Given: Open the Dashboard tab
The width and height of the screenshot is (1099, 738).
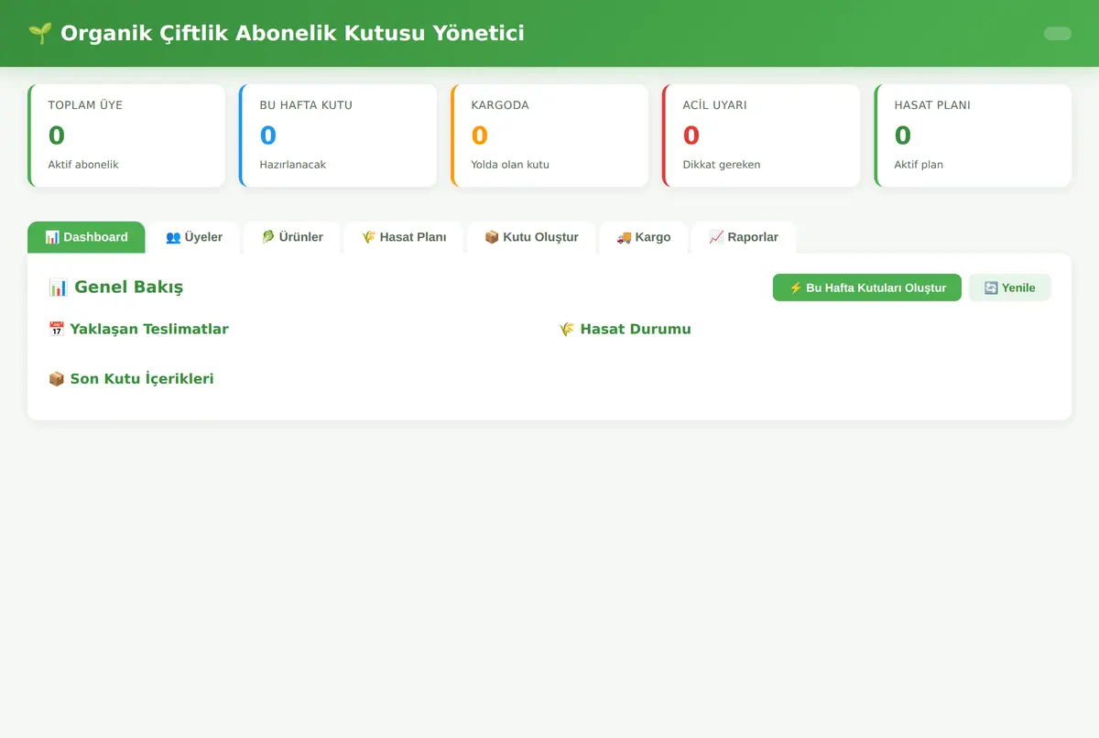Looking at the screenshot, I should pyautogui.click(x=86, y=237).
